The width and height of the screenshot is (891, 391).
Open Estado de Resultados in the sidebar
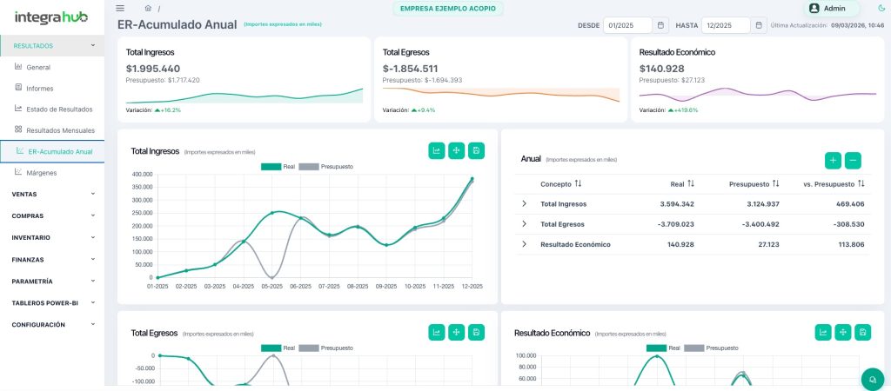59,109
